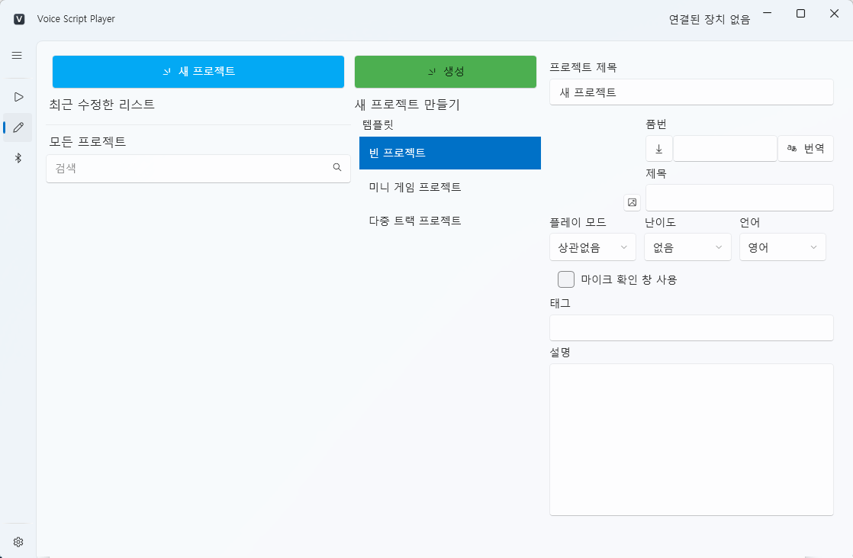Click the image icon next to 제목 field
This screenshot has height=558, width=853.
pos(632,202)
